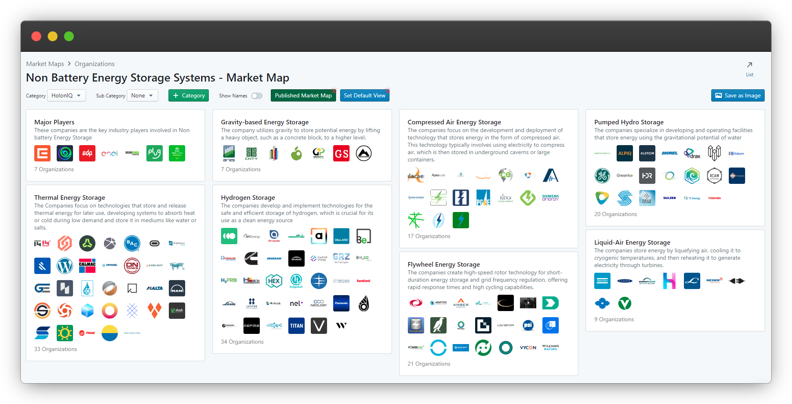Viewport: 792px width, 404px height.
Task: Open the VYCON logo in Flywheel Energy Storage
Action: pos(528,348)
